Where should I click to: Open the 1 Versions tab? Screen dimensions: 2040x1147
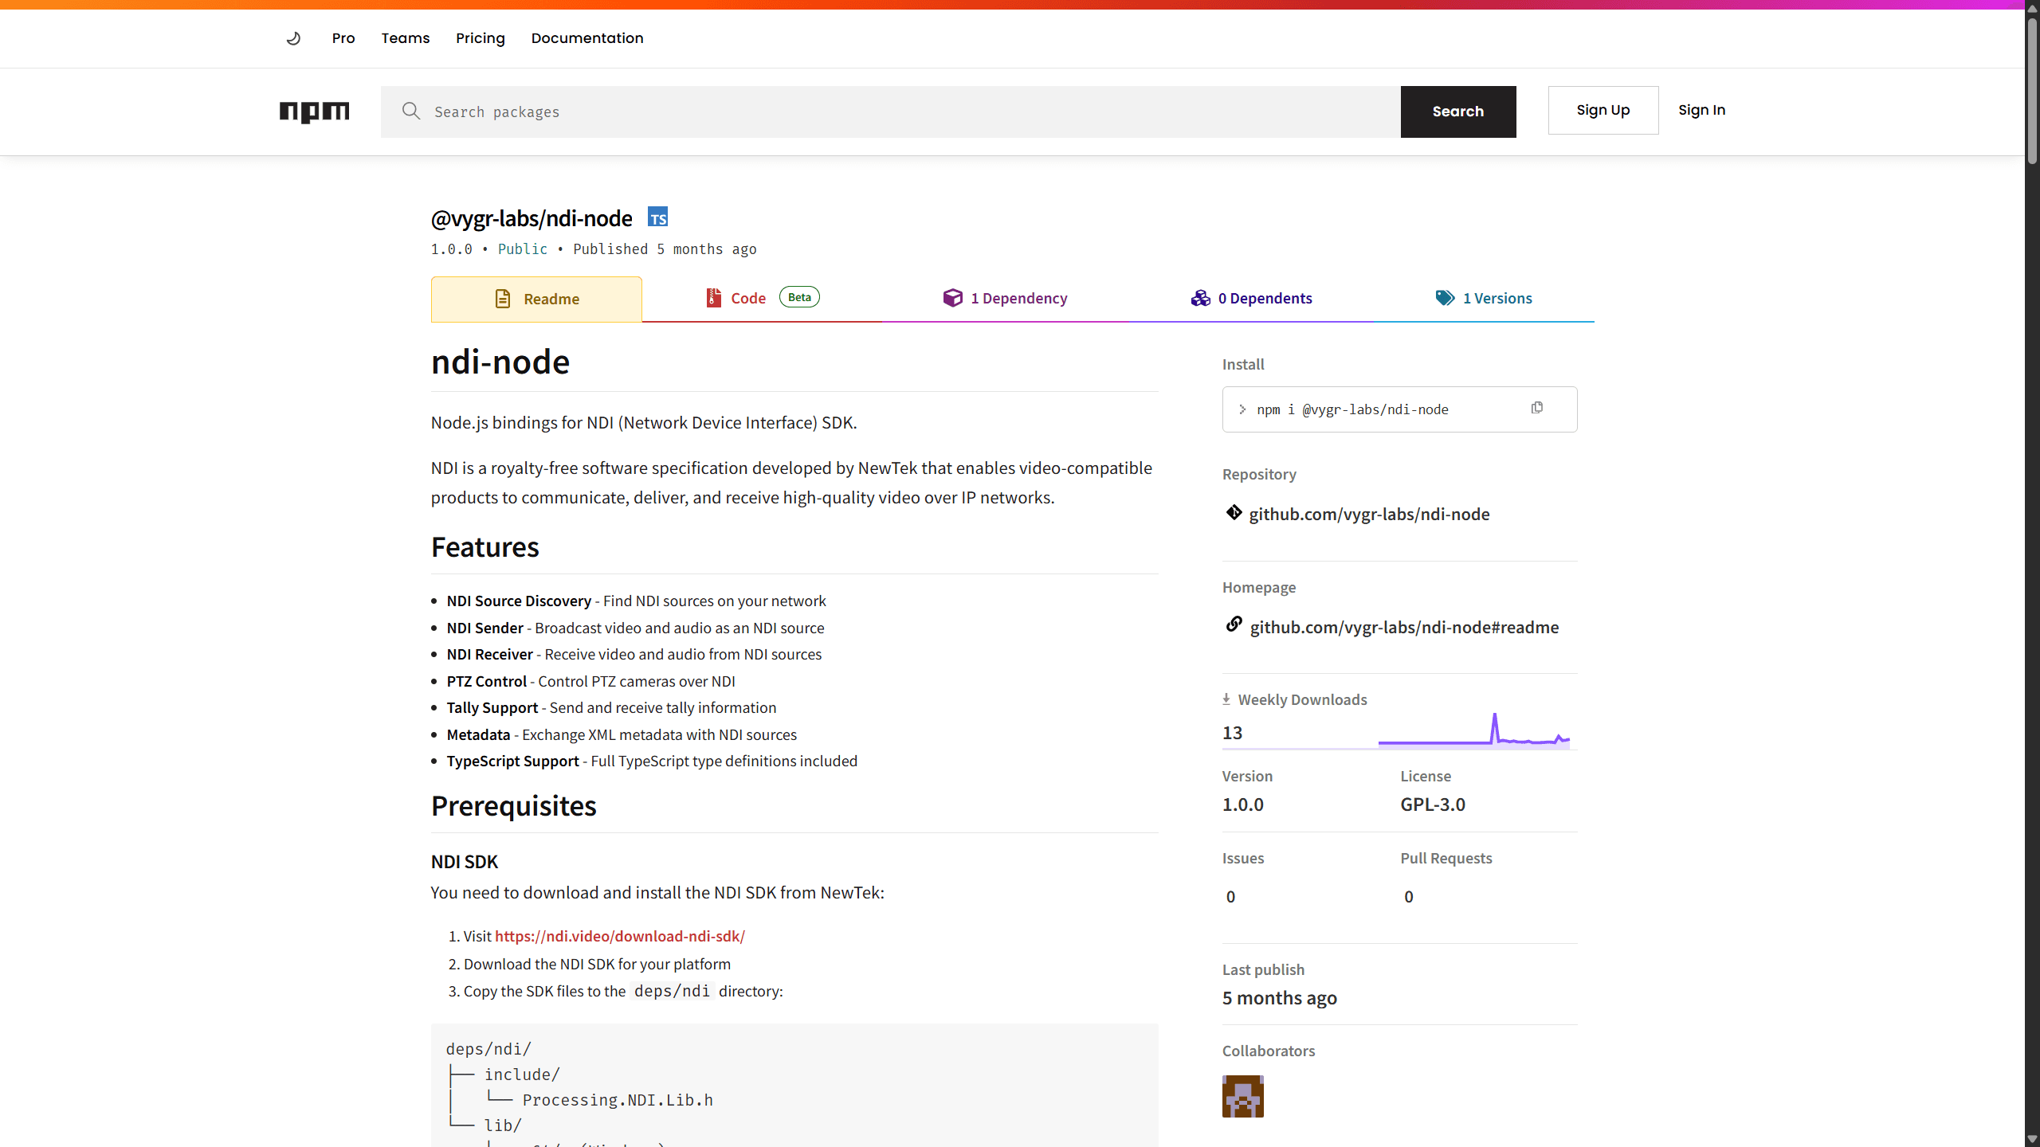click(x=1484, y=298)
